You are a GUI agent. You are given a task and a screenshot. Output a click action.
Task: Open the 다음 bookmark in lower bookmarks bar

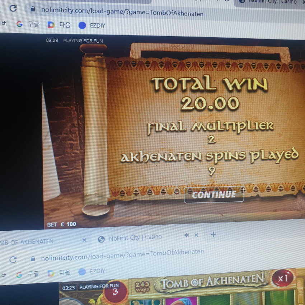pyautogui.click(x=65, y=272)
